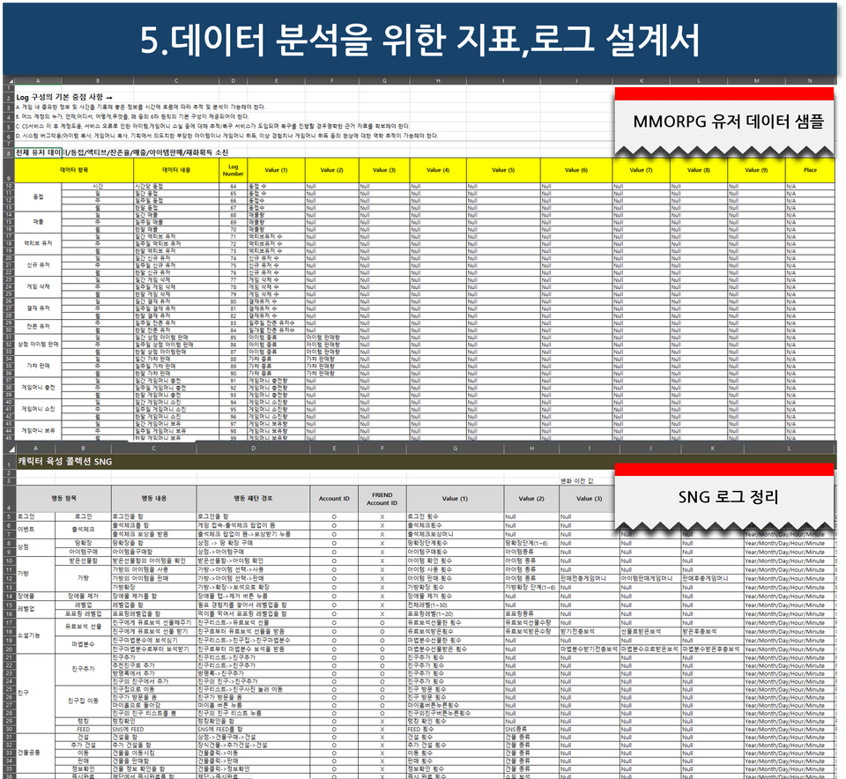The width and height of the screenshot is (846, 779).
Task: Click the yellow 'Value (9)' header
Action: coord(756,170)
